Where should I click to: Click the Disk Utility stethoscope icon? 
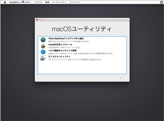coord(43,58)
